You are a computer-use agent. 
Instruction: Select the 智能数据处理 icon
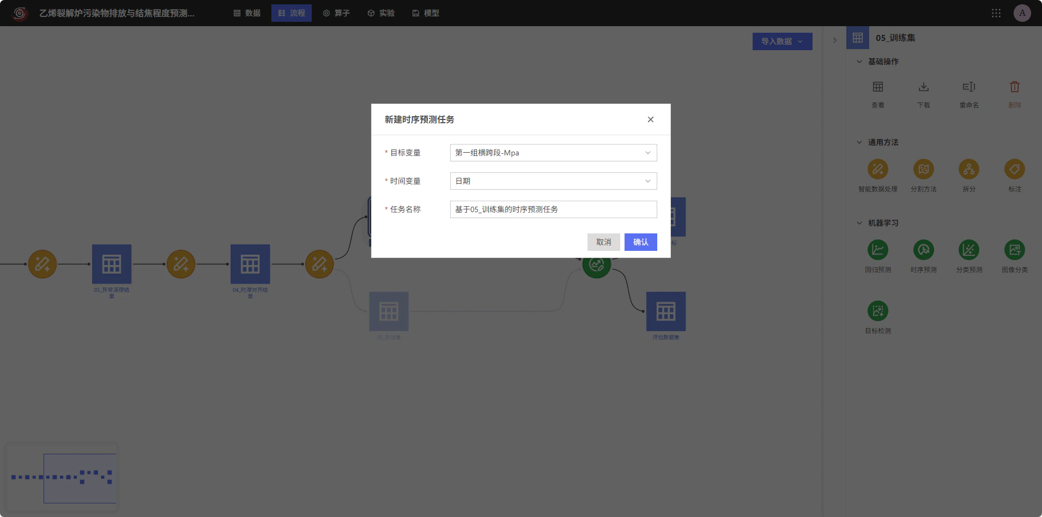pyautogui.click(x=878, y=169)
